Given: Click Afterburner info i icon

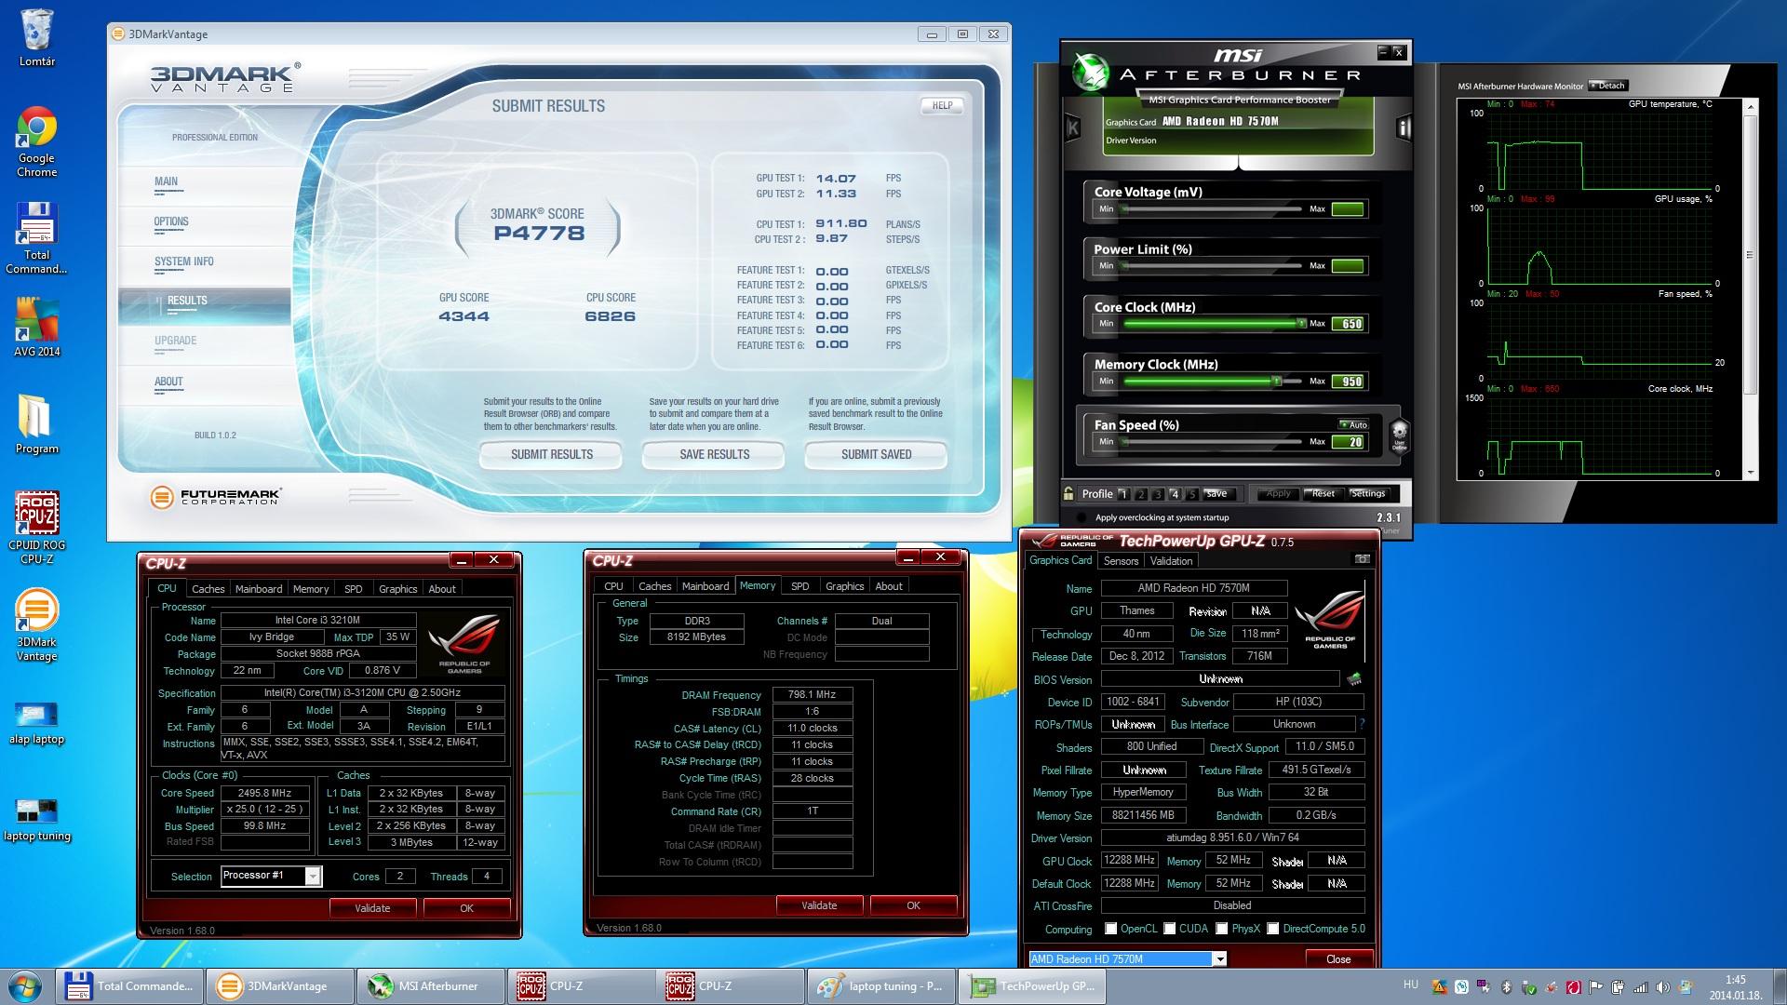Looking at the screenshot, I should click(1404, 128).
